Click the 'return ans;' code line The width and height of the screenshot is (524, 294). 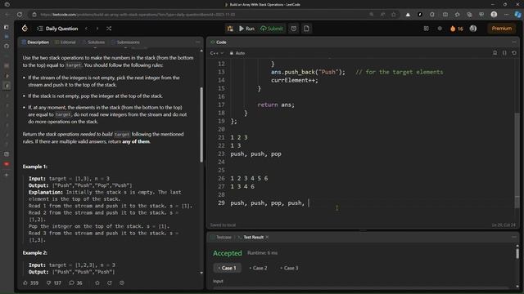click(x=276, y=105)
